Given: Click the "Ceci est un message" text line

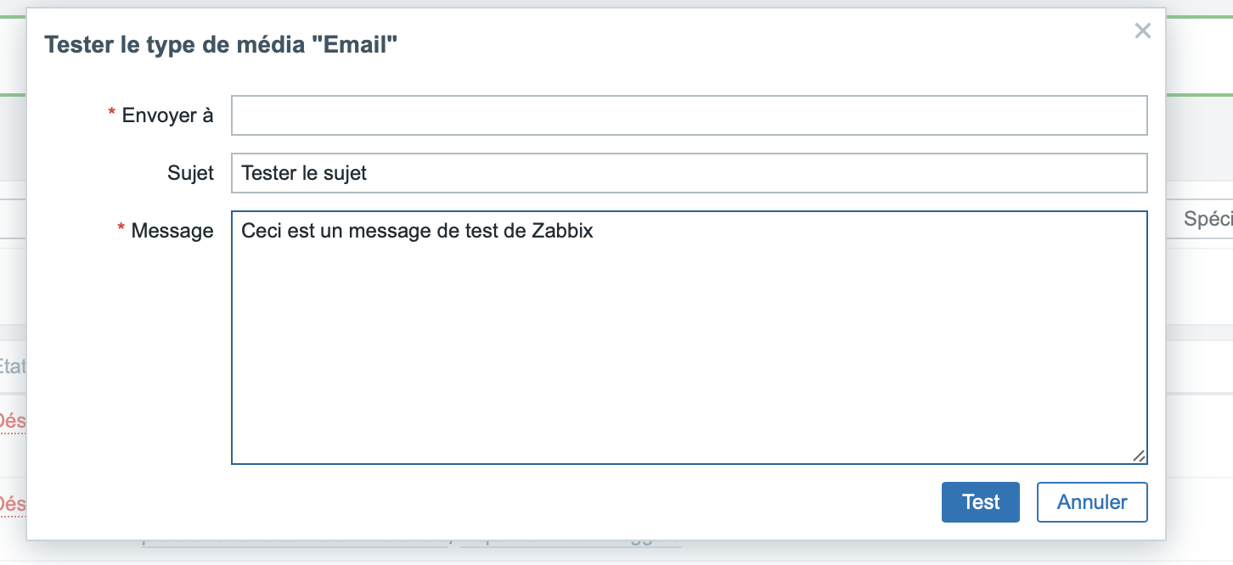Looking at the screenshot, I should click(x=417, y=231).
